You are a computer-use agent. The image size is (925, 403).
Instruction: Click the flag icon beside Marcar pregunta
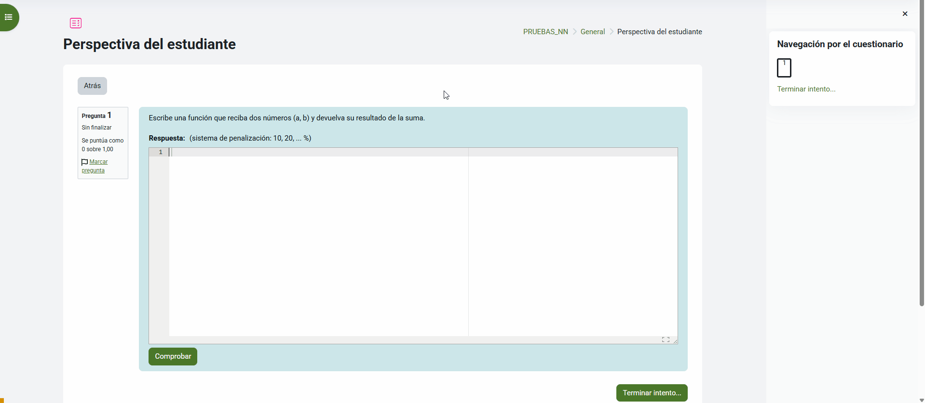coord(85,162)
